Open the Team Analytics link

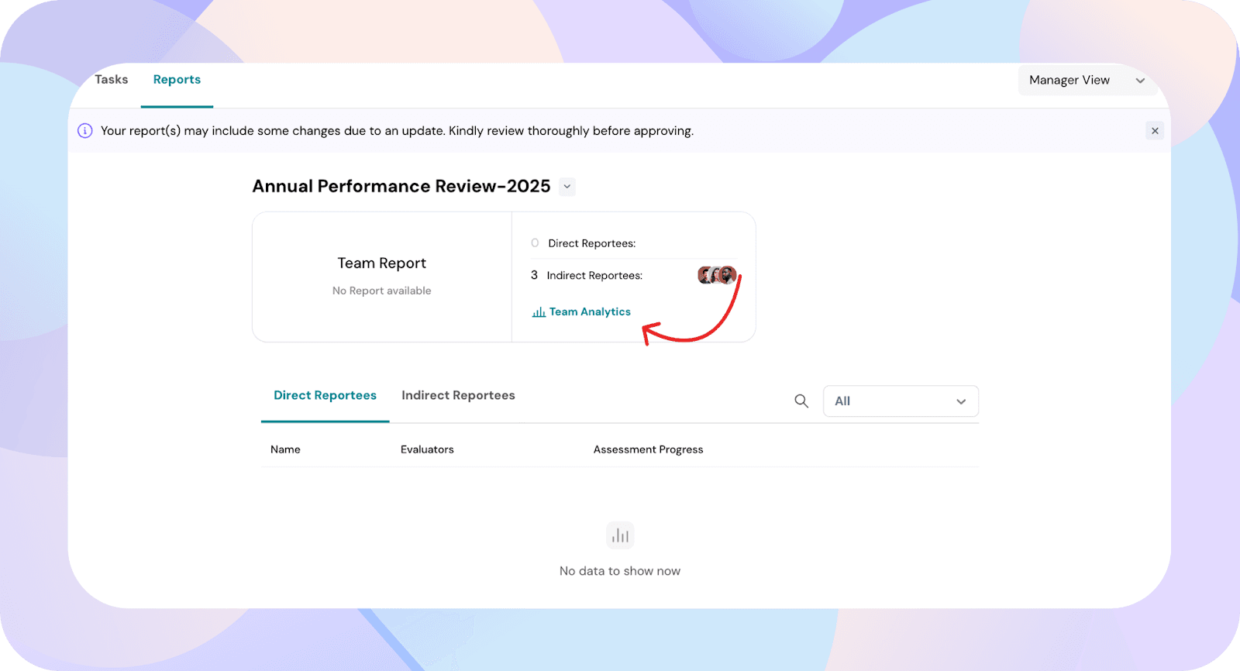[590, 312]
